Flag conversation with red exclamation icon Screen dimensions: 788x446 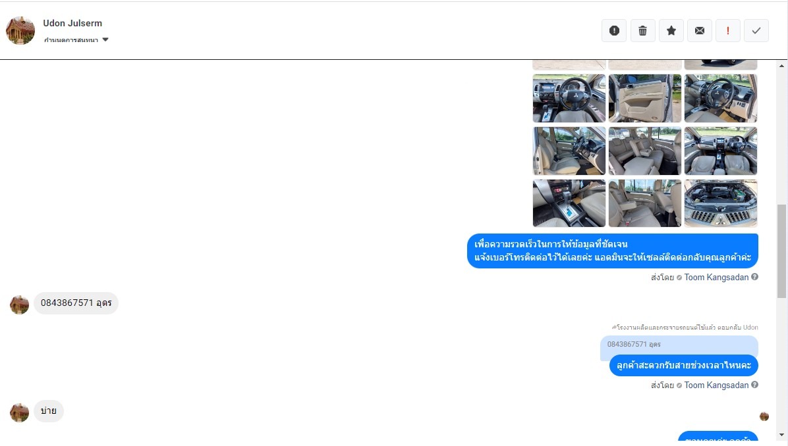click(x=727, y=31)
